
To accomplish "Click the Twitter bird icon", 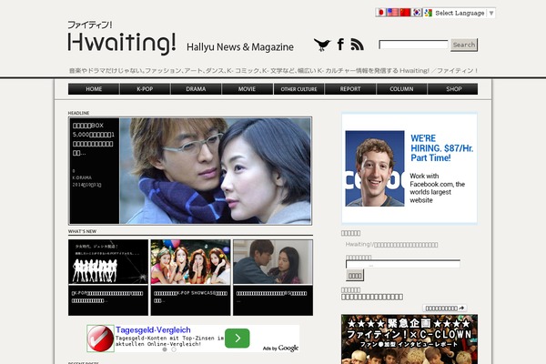I will [322, 45].
